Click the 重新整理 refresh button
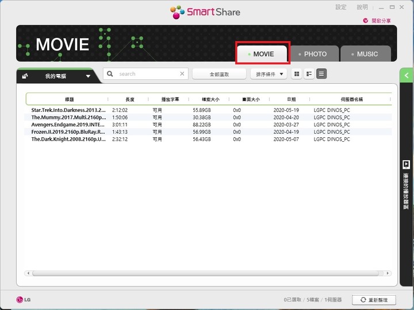The height and width of the screenshot is (310, 414). [x=374, y=300]
